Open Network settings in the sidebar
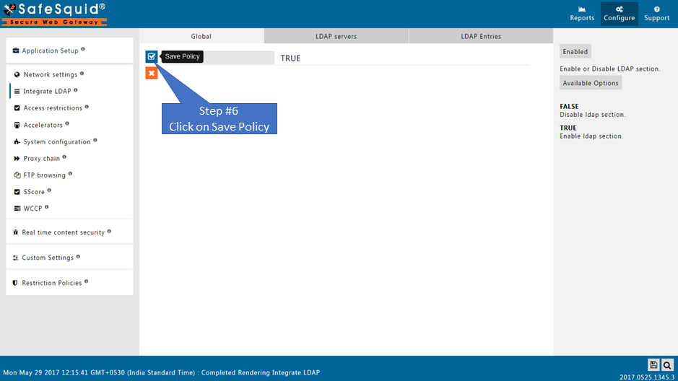 (50, 74)
